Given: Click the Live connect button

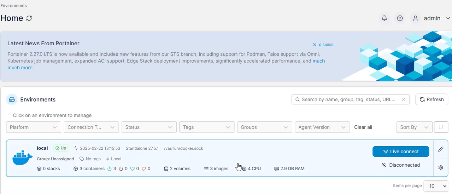Looking at the screenshot, I should [401, 152].
